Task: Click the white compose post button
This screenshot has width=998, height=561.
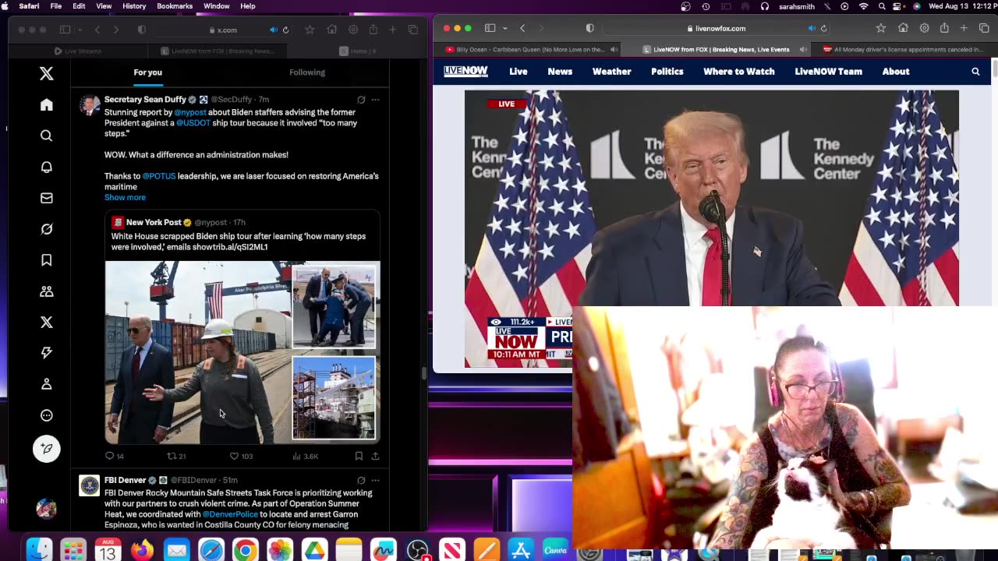Action: click(47, 449)
